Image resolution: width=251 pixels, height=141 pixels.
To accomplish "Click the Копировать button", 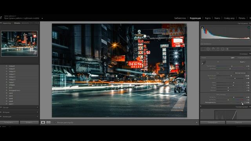I will point(9,123).
